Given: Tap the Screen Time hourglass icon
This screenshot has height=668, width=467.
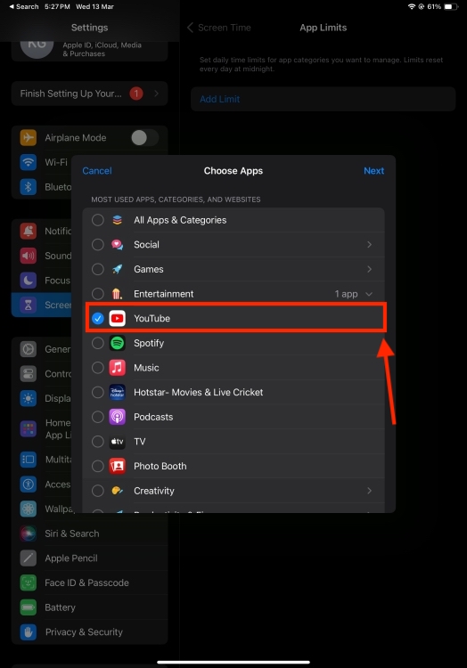Looking at the screenshot, I should point(29,305).
